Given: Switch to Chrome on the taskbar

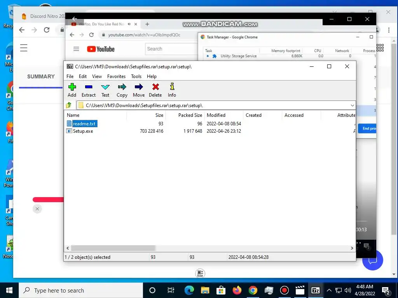Looking at the screenshot, I should tap(253, 290).
